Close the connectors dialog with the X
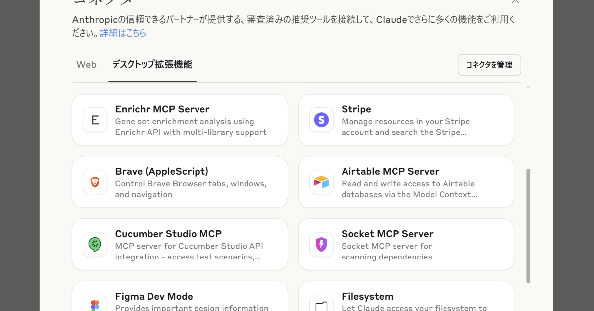 (515, 1)
